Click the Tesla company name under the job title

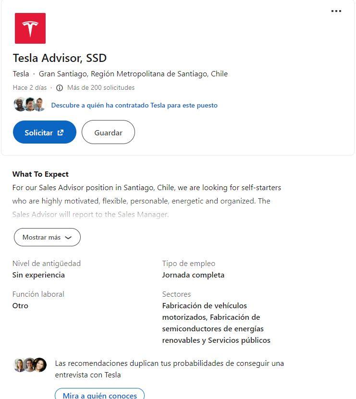pyautogui.click(x=21, y=74)
